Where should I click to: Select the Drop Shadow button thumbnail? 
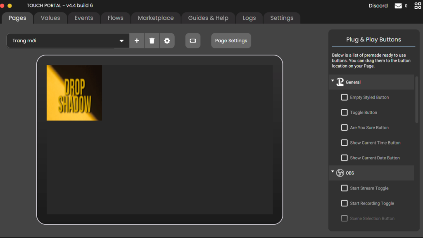(74, 93)
